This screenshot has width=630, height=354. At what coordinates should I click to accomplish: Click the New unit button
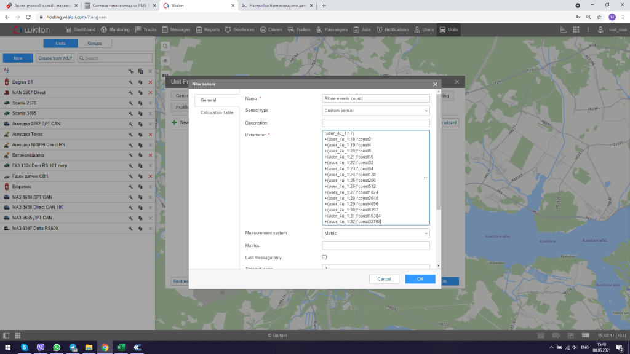click(x=18, y=58)
